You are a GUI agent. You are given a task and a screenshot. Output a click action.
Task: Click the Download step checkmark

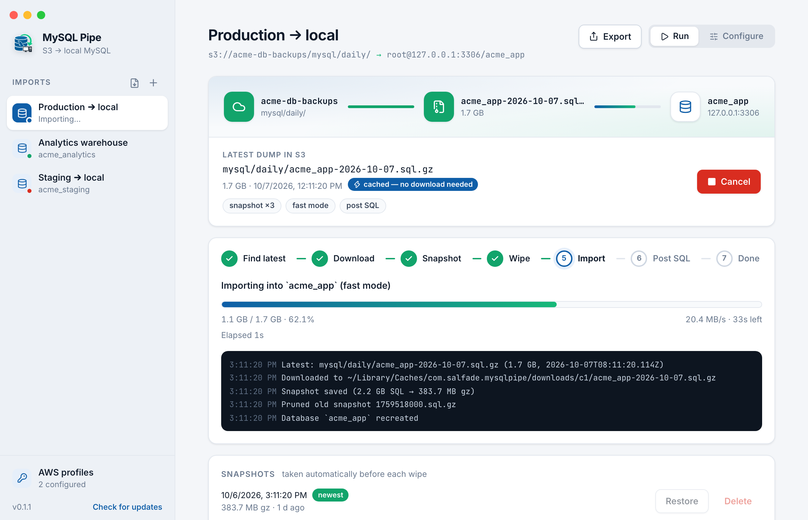point(320,259)
